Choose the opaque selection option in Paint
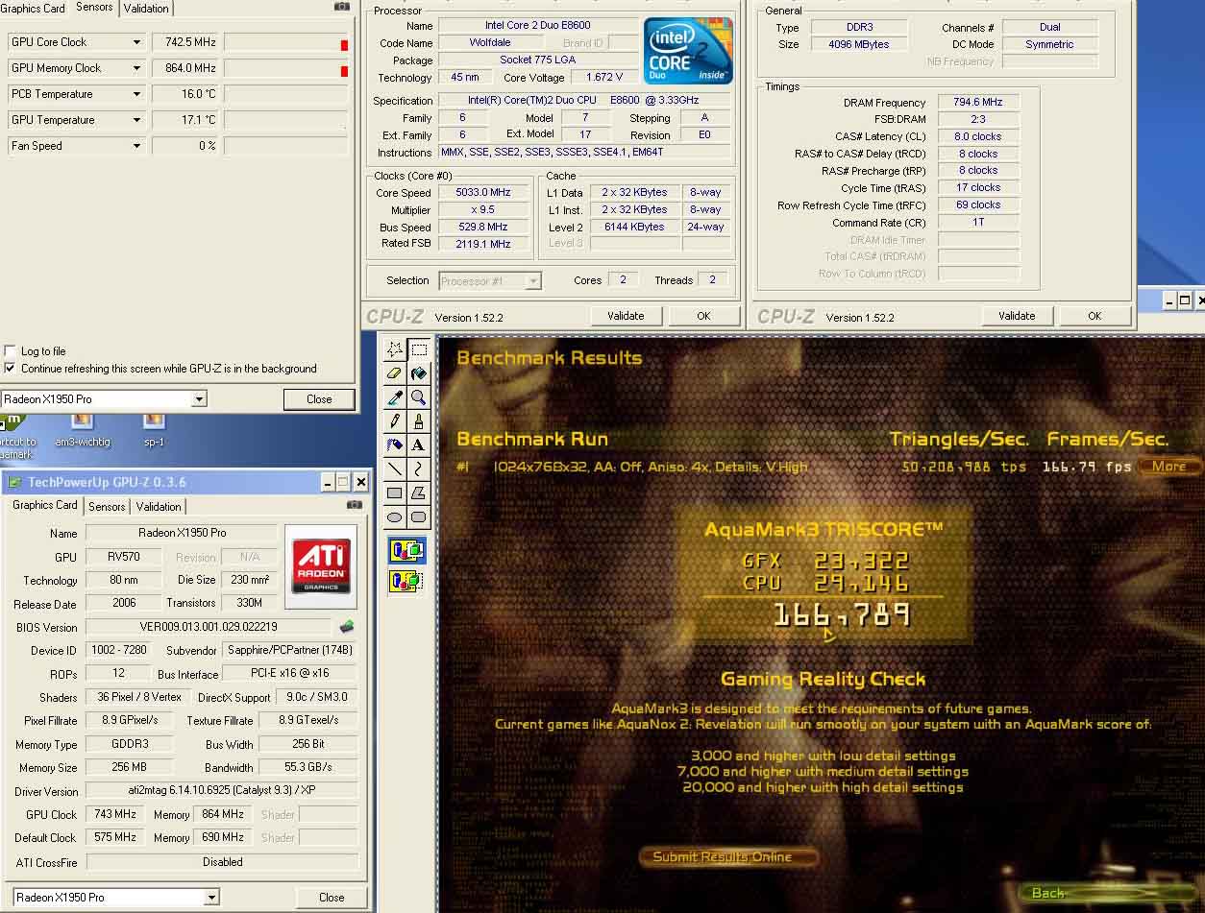This screenshot has height=913, width=1205. click(406, 551)
